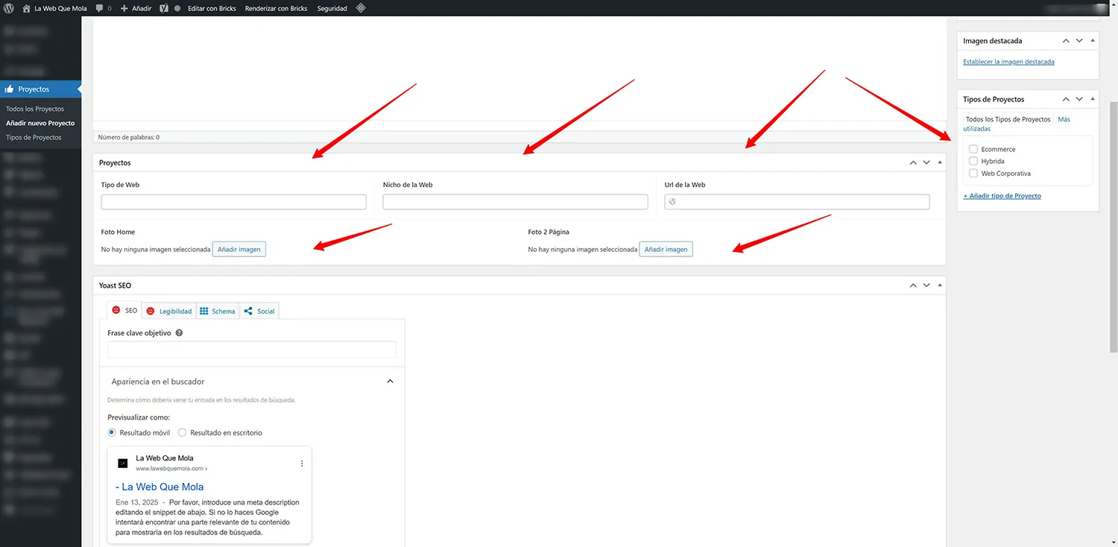Collapse the Yoast SEO panel
1118x547 pixels.
pyautogui.click(x=938, y=285)
